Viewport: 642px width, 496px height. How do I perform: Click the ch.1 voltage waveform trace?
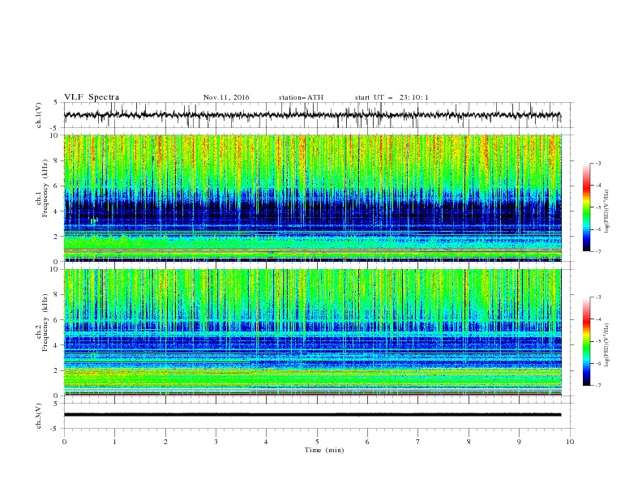pyautogui.click(x=312, y=115)
